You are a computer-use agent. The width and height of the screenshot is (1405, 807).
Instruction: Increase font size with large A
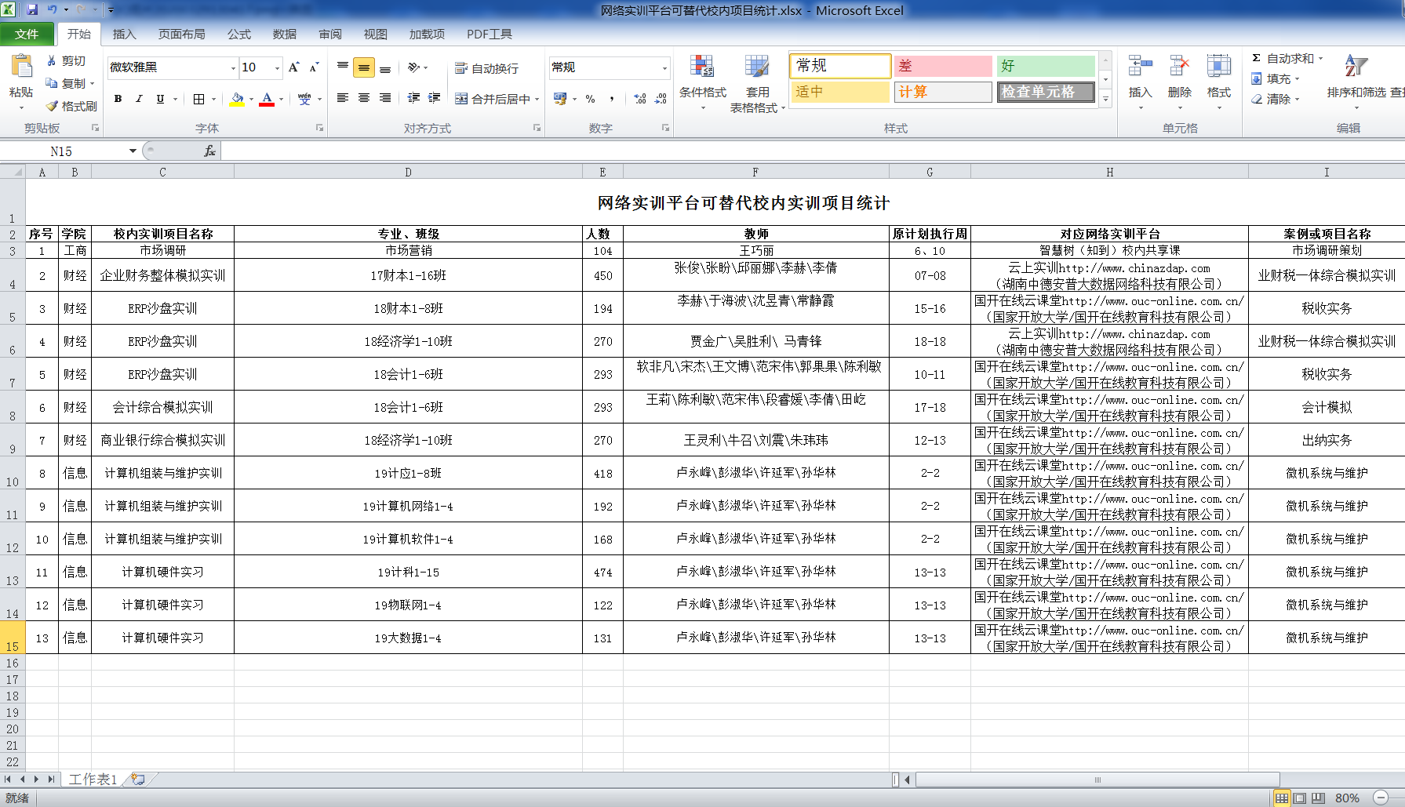pyautogui.click(x=293, y=67)
